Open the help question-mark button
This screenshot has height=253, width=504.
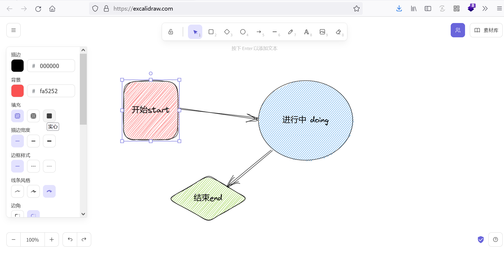(496, 240)
